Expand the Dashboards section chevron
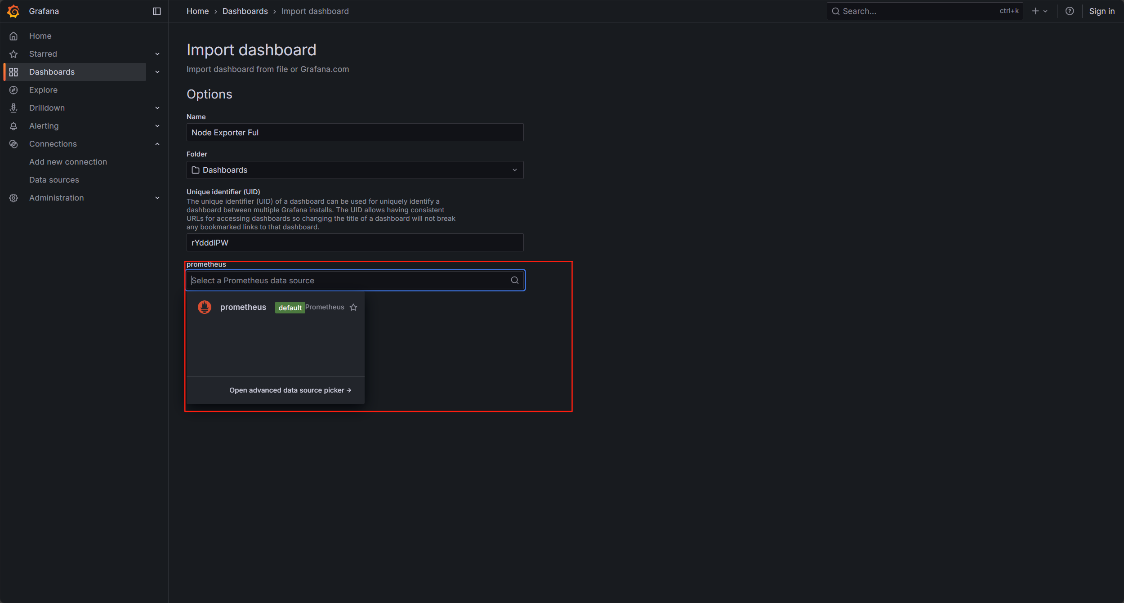The image size is (1124, 603). click(x=157, y=72)
